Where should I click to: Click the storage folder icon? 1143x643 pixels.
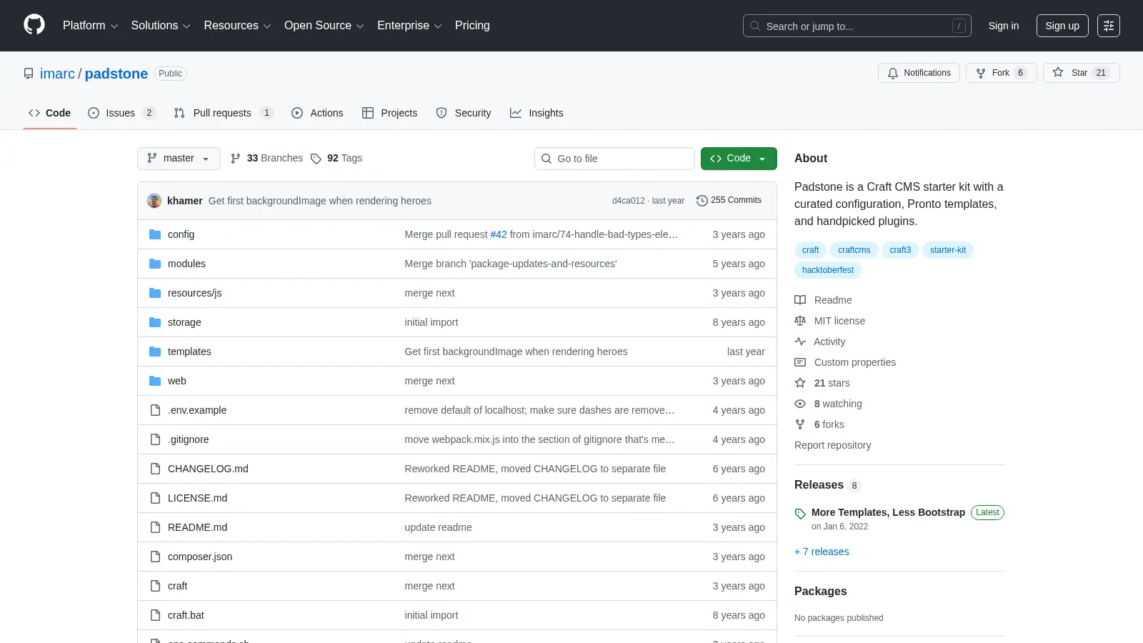coord(155,322)
